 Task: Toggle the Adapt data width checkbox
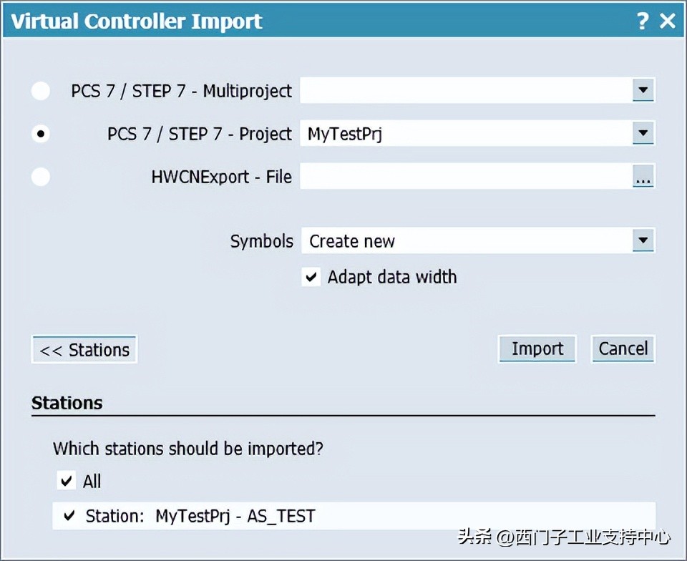click(x=311, y=277)
